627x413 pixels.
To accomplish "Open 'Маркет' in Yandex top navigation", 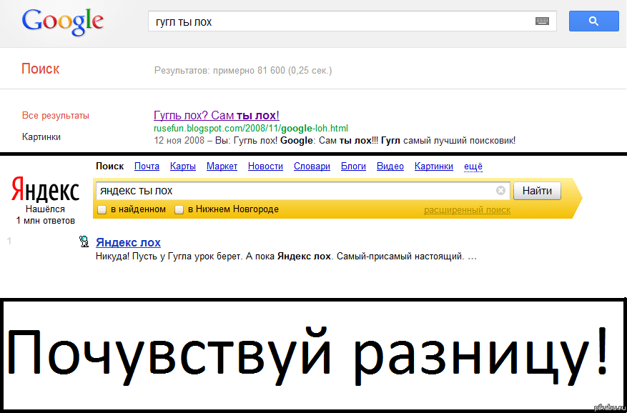I will click(222, 166).
